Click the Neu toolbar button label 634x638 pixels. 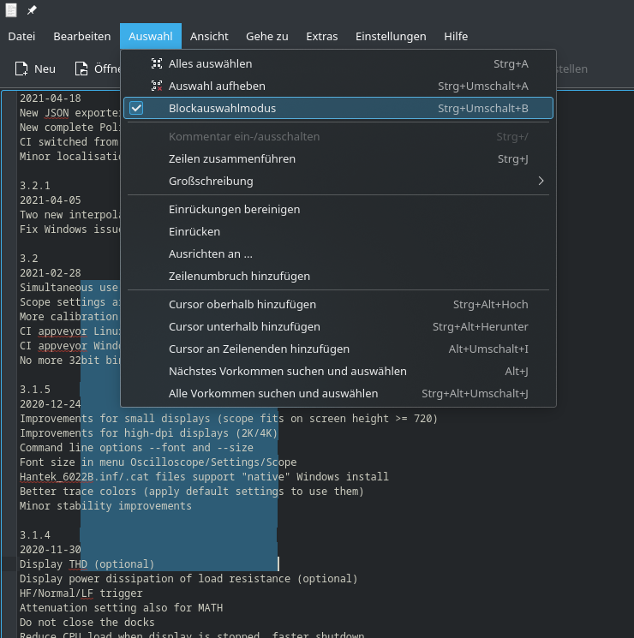pyautogui.click(x=45, y=69)
